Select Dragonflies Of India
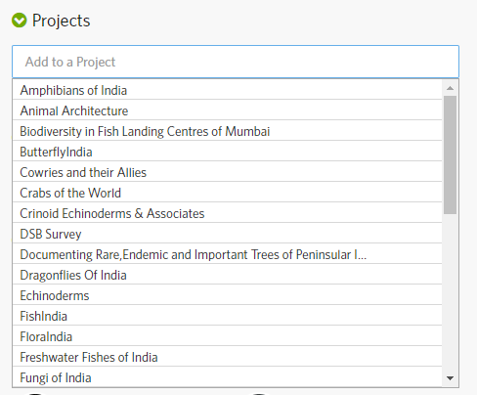Image resolution: width=477 pixels, height=395 pixels. tap(227, 275)
